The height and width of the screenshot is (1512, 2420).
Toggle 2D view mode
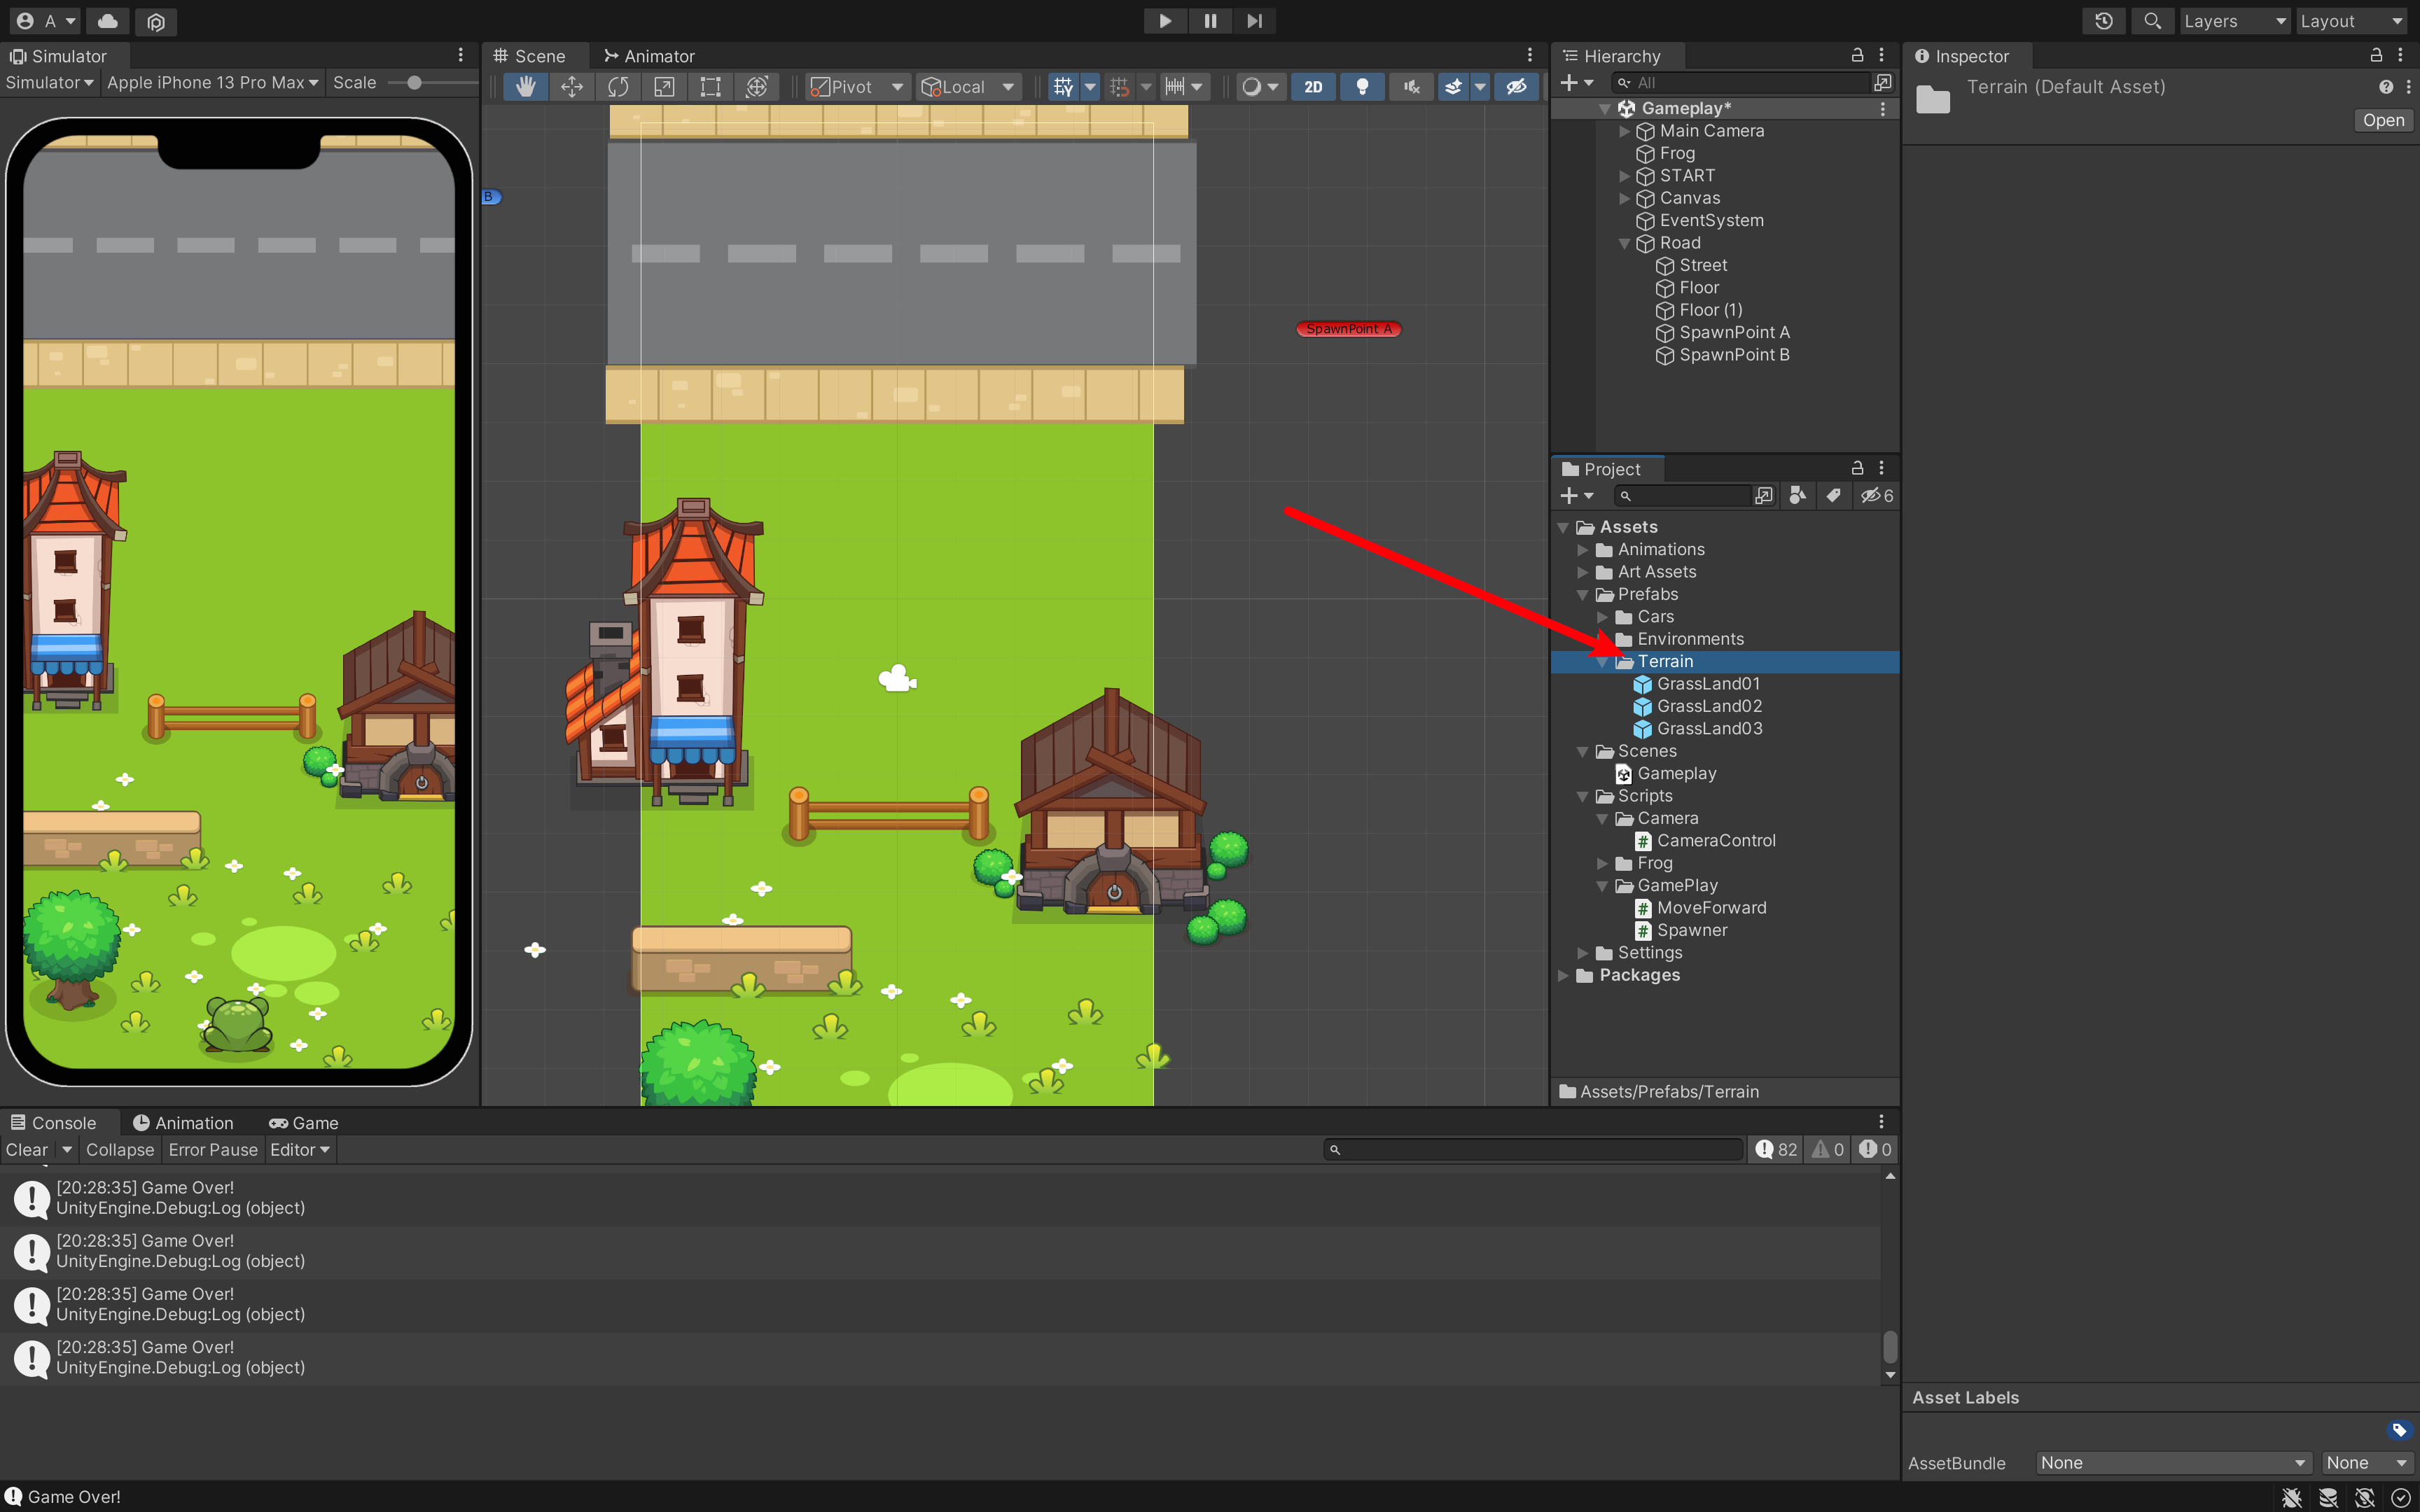click(x=1313, y=87)
